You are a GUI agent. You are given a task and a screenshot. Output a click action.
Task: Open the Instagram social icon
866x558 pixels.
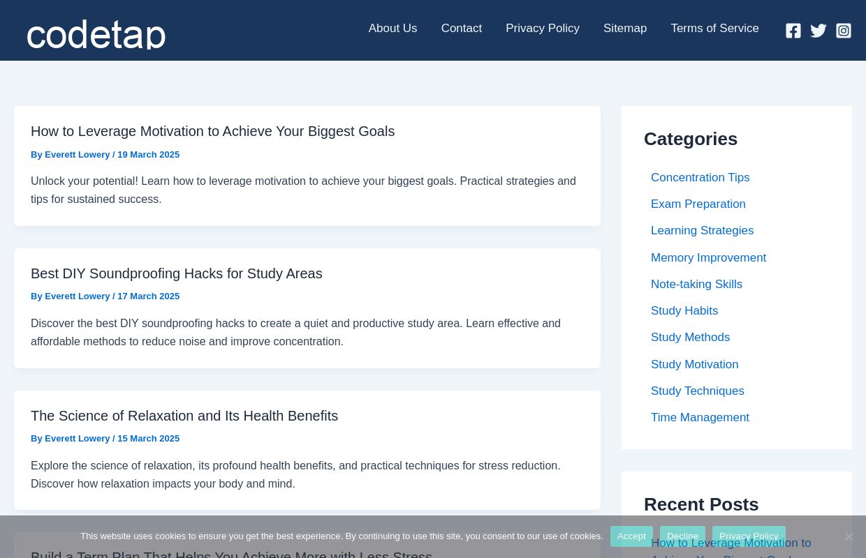844,31
